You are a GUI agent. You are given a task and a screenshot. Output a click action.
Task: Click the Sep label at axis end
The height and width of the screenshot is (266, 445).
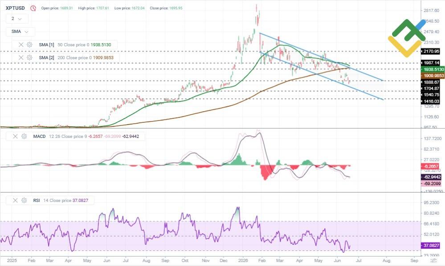click(414, 260)
